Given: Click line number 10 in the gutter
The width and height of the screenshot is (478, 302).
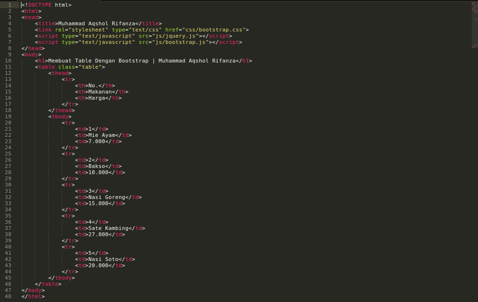Looking at the screenshot, I should pyautogui.click(x=10, y=61).
